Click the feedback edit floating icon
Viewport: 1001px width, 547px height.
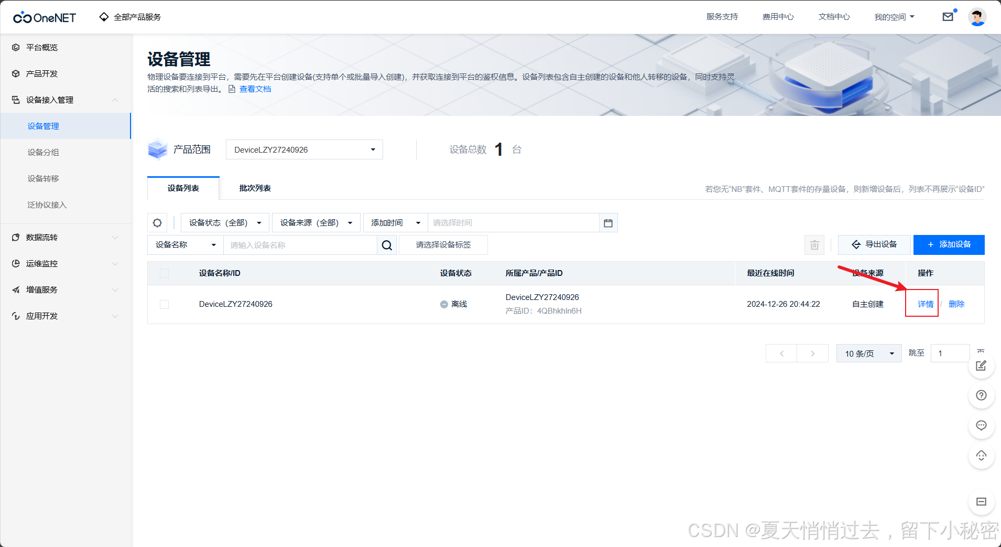point(981,366)
